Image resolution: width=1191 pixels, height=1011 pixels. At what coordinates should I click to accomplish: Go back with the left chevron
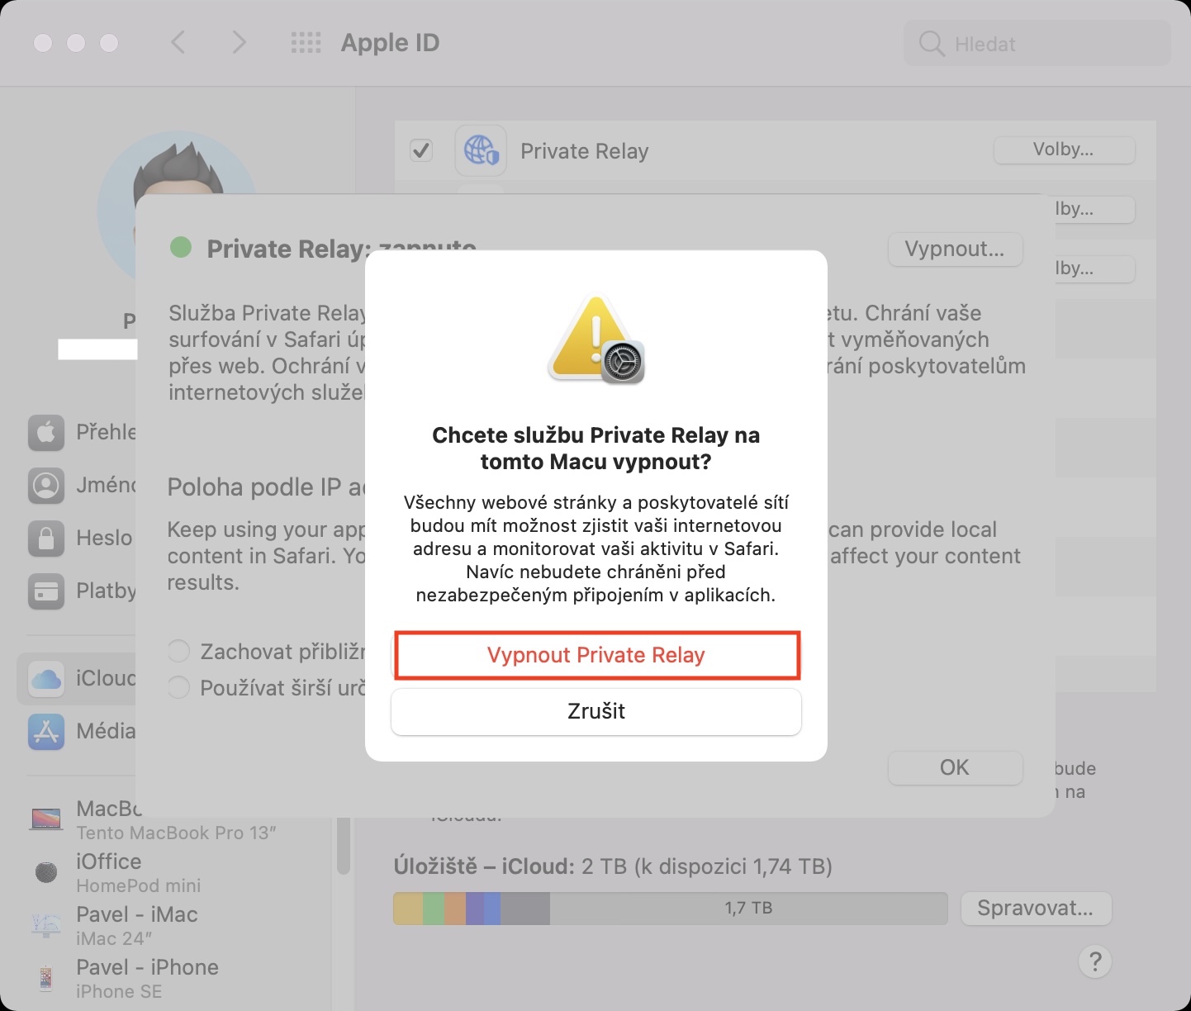point(178,42)
